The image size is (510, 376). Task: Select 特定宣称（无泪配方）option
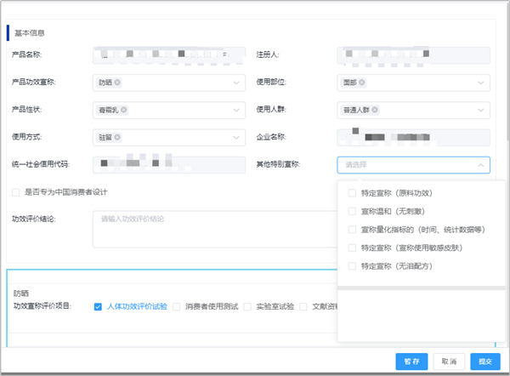click(353, 266)
